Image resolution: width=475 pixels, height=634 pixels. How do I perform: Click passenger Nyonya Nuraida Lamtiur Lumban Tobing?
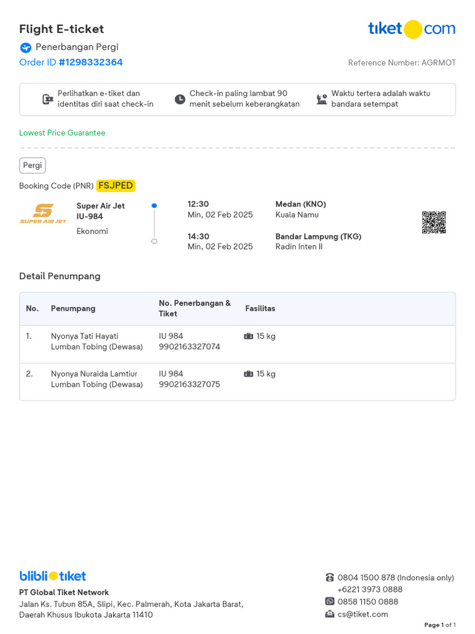pyautogui.click(x=96, y=379)
